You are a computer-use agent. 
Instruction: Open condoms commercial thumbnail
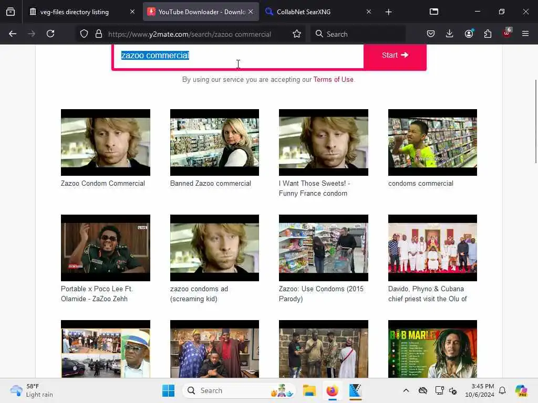pyautogui.click(x=432, y=143)
